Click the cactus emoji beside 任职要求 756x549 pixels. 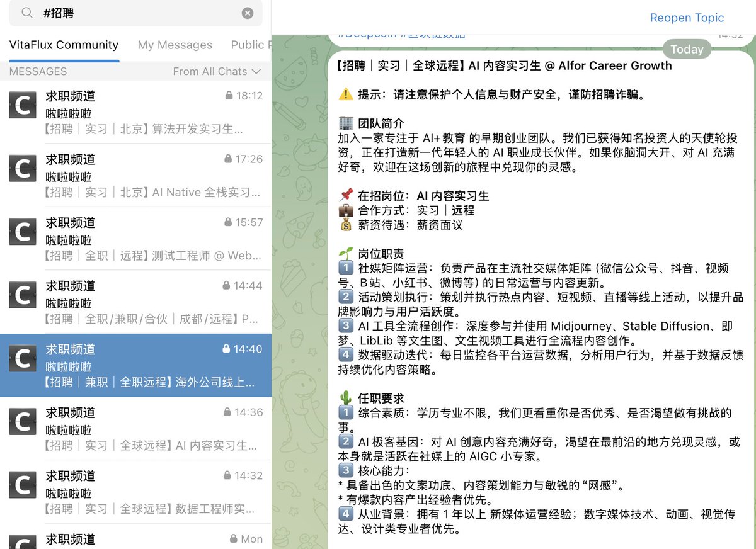346,399
